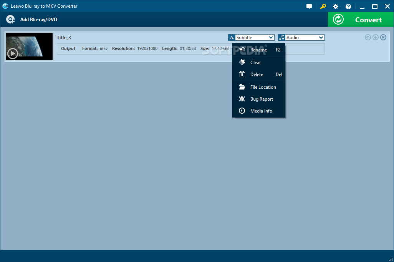
Task: Click the Audio music note icon
Action: tap(282, 38)
